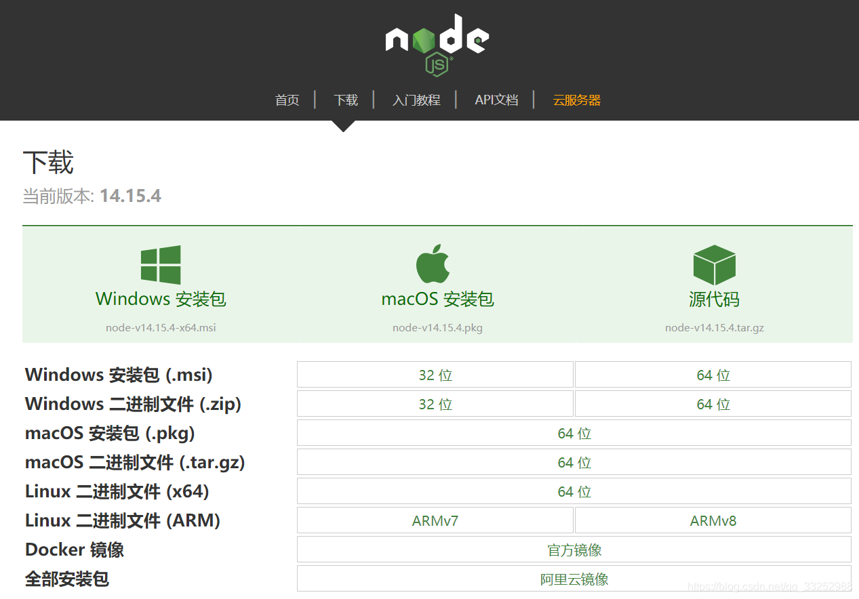Choose 64 位 for macOS 安装包 (.pkg)
The height and width of the screenshot is (599, 859).
pyautogui.click(x=574, y=433)
